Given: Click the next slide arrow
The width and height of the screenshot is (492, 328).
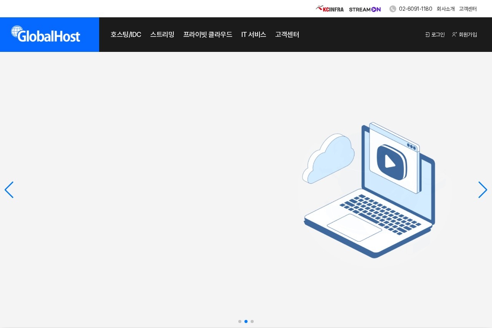Looking at the screenshot, I should click(x=483, y=190).
